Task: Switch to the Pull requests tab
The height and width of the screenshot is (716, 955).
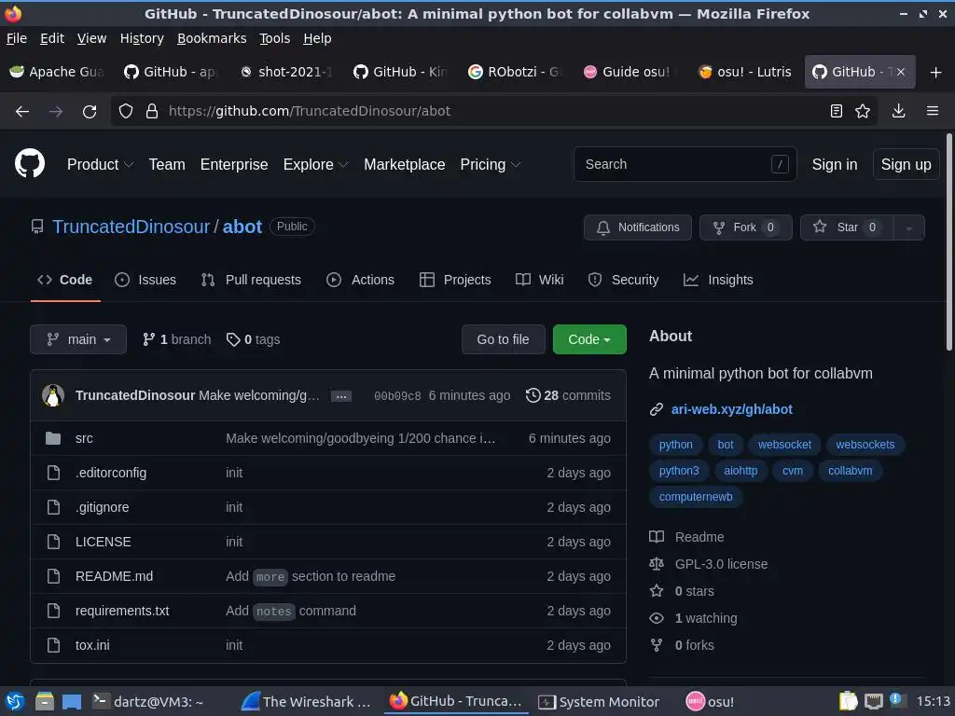Action: tap(251, 280)
